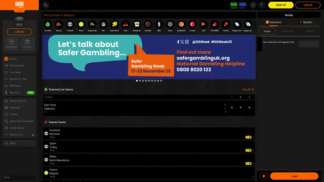Click the Betting Online At 888Sport heading
The width and height of the screenshot is (324, 182).
59,15
